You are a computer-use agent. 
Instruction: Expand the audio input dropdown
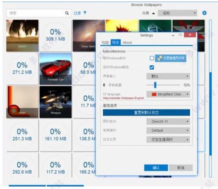tap(168, 76)
